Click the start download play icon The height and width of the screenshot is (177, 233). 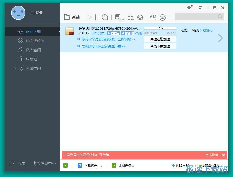click(89, 17)
